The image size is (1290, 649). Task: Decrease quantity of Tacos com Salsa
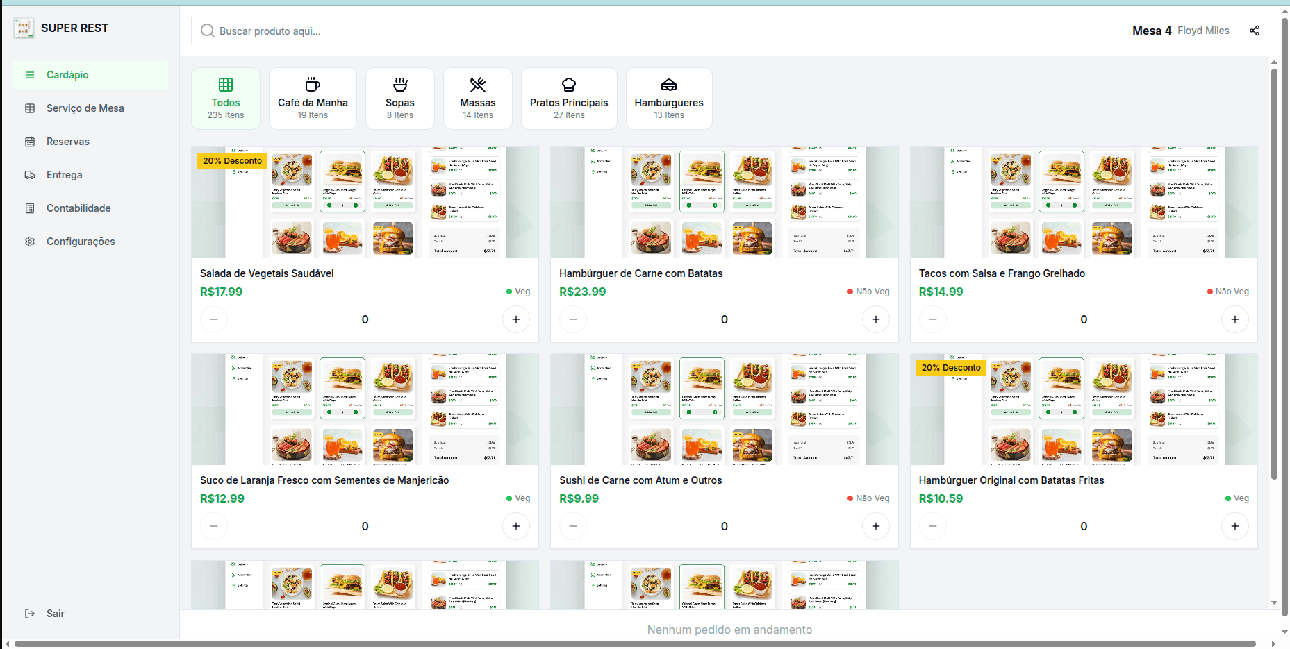[932, 319]
